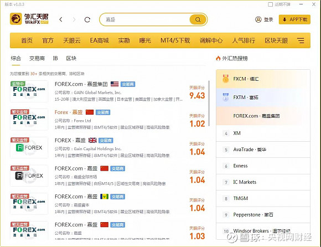Click company name Gain Capital Holdings Inc.
The width and height of the screenshot is (321, 247).
click(97, 148)
